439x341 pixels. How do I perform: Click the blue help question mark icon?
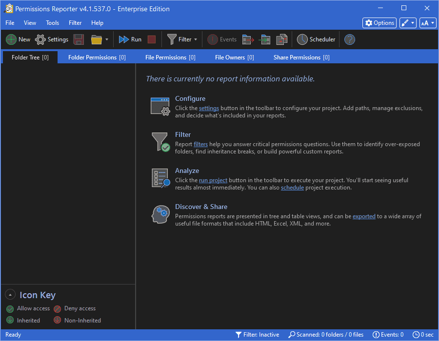click(350, 39)
